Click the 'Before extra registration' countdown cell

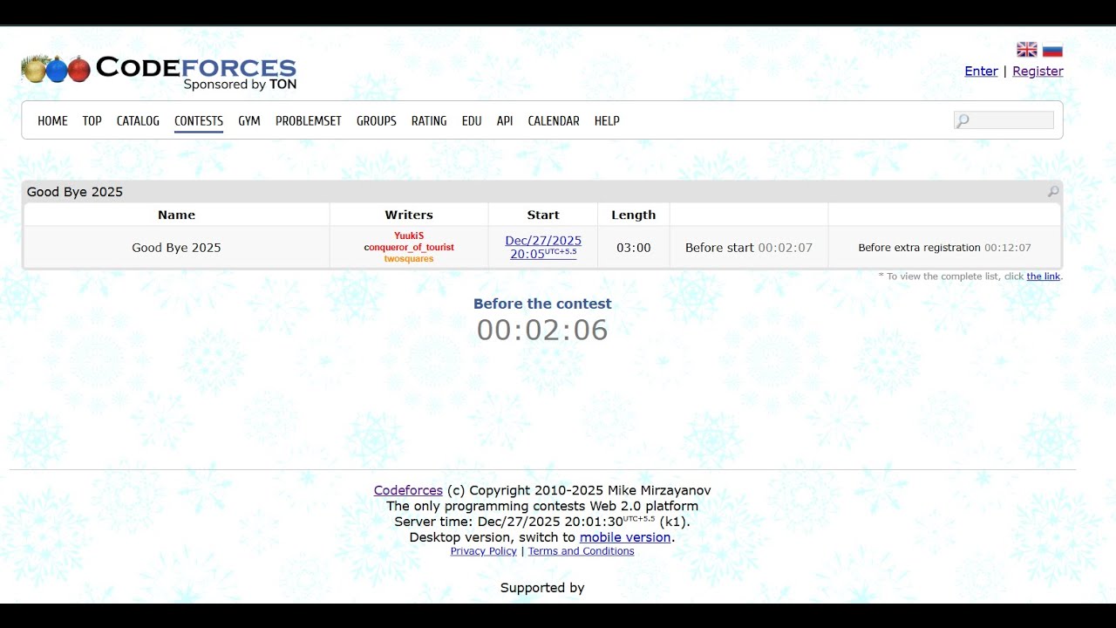pyautogui.click(x=944, y=248)
